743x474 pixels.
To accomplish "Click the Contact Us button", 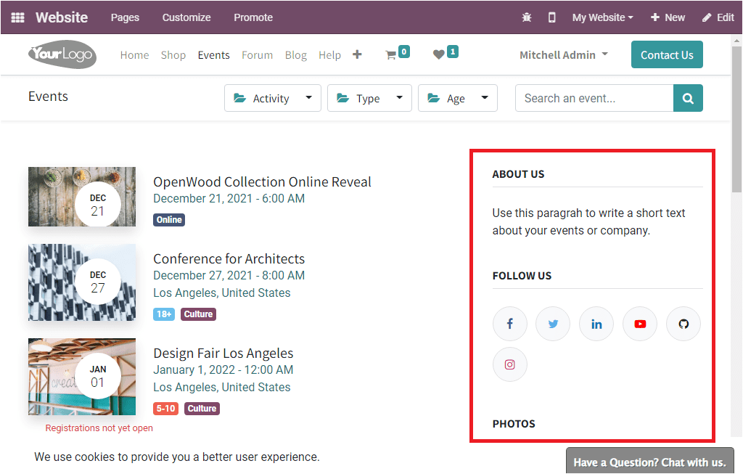I will tap(666, 54).
